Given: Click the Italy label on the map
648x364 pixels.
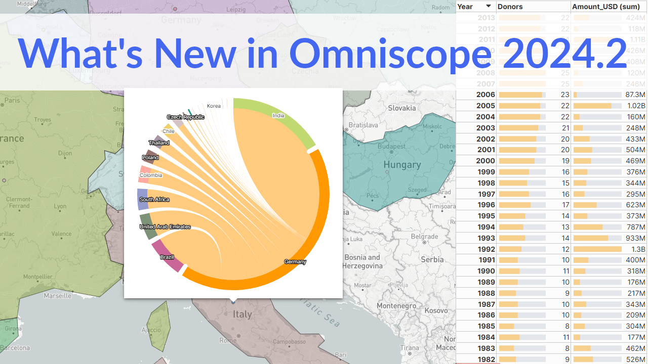Looking at the screenshot, I should (242, 314).
